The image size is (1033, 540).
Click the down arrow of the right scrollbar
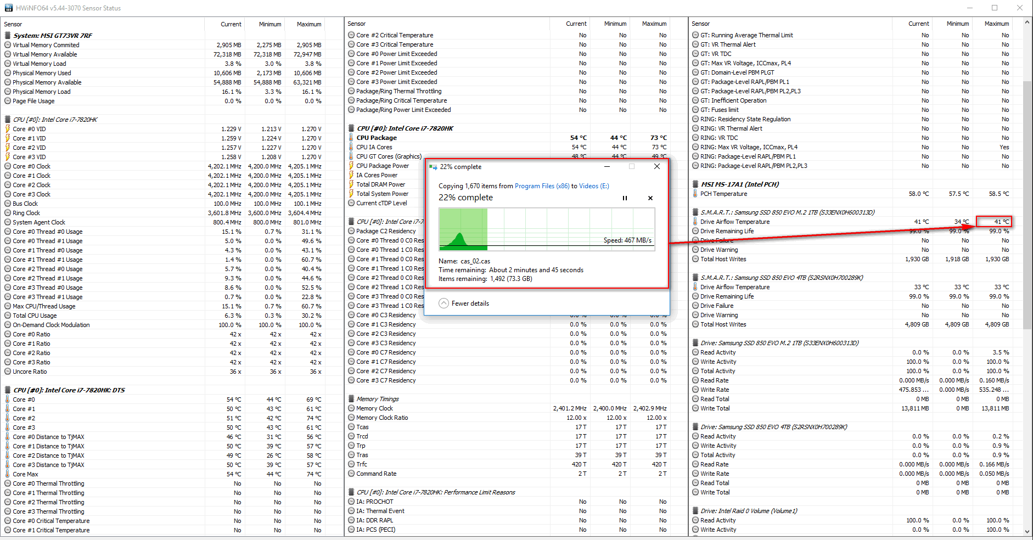1027,531
